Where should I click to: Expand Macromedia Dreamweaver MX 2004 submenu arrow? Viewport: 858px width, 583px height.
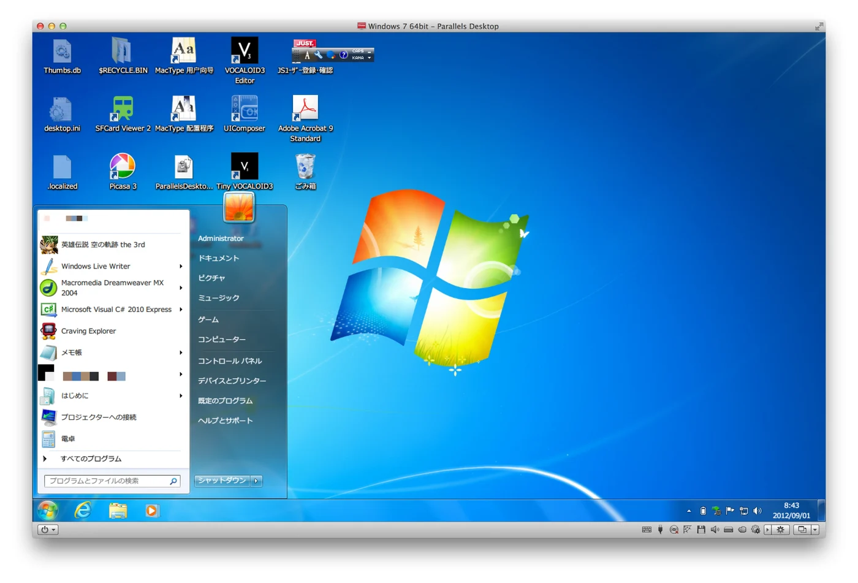(x=181, y=288)
